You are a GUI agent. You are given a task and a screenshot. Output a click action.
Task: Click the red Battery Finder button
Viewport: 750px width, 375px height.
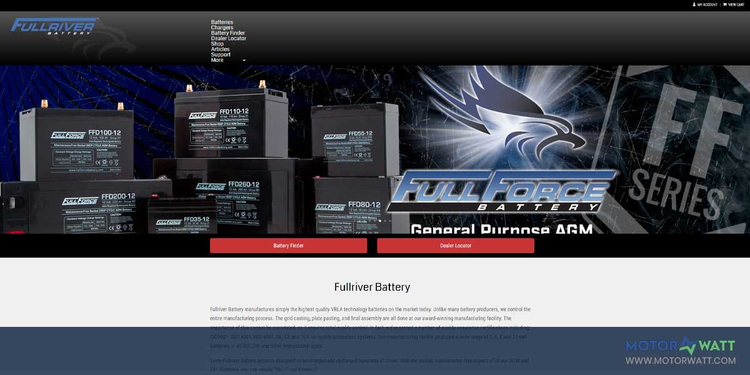tap(288, 245)
